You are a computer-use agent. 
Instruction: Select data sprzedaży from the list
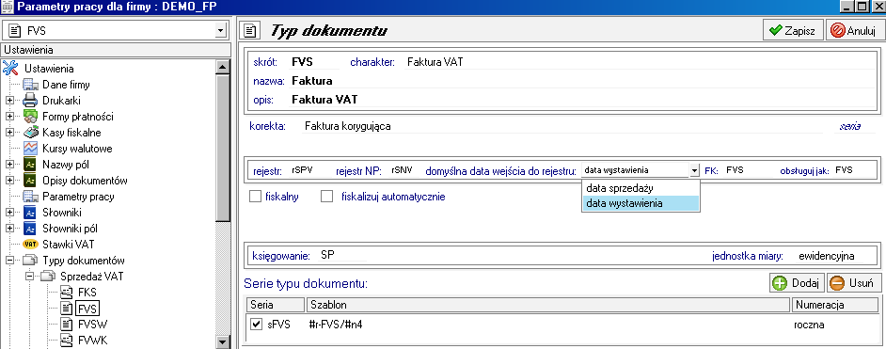pos(641,188)
